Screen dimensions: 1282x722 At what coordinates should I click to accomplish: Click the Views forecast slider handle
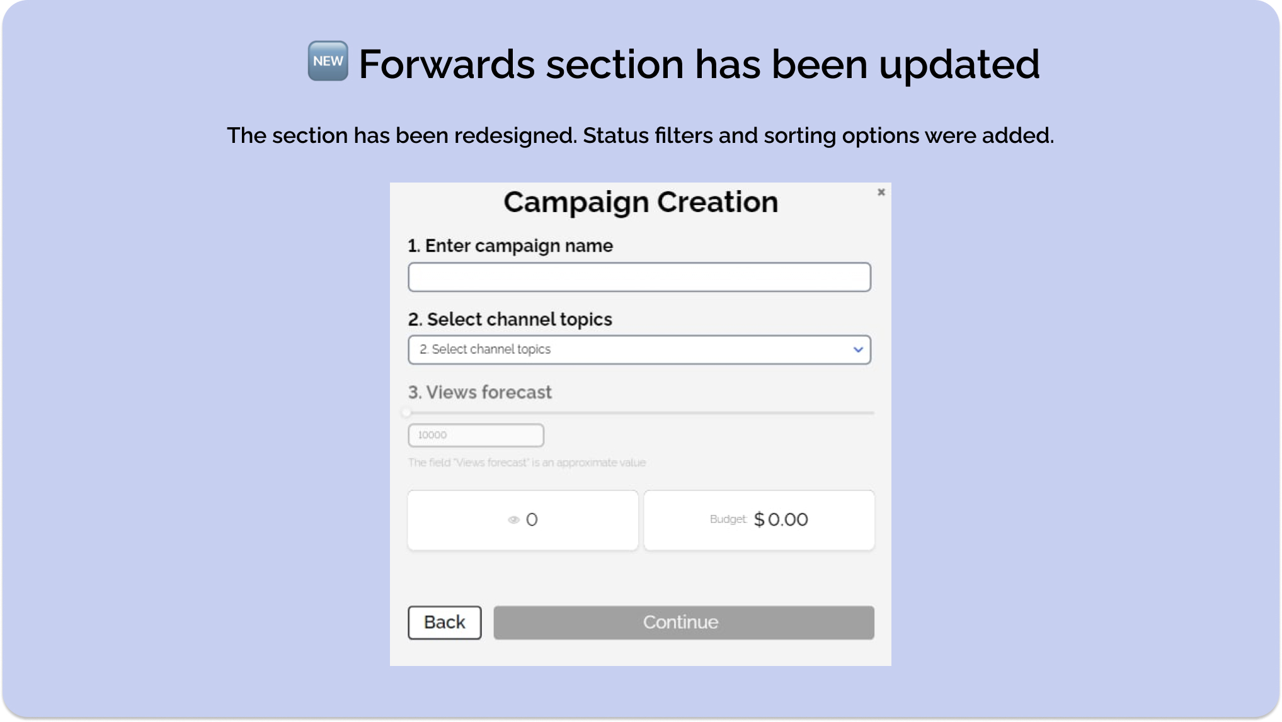[407, 413]
